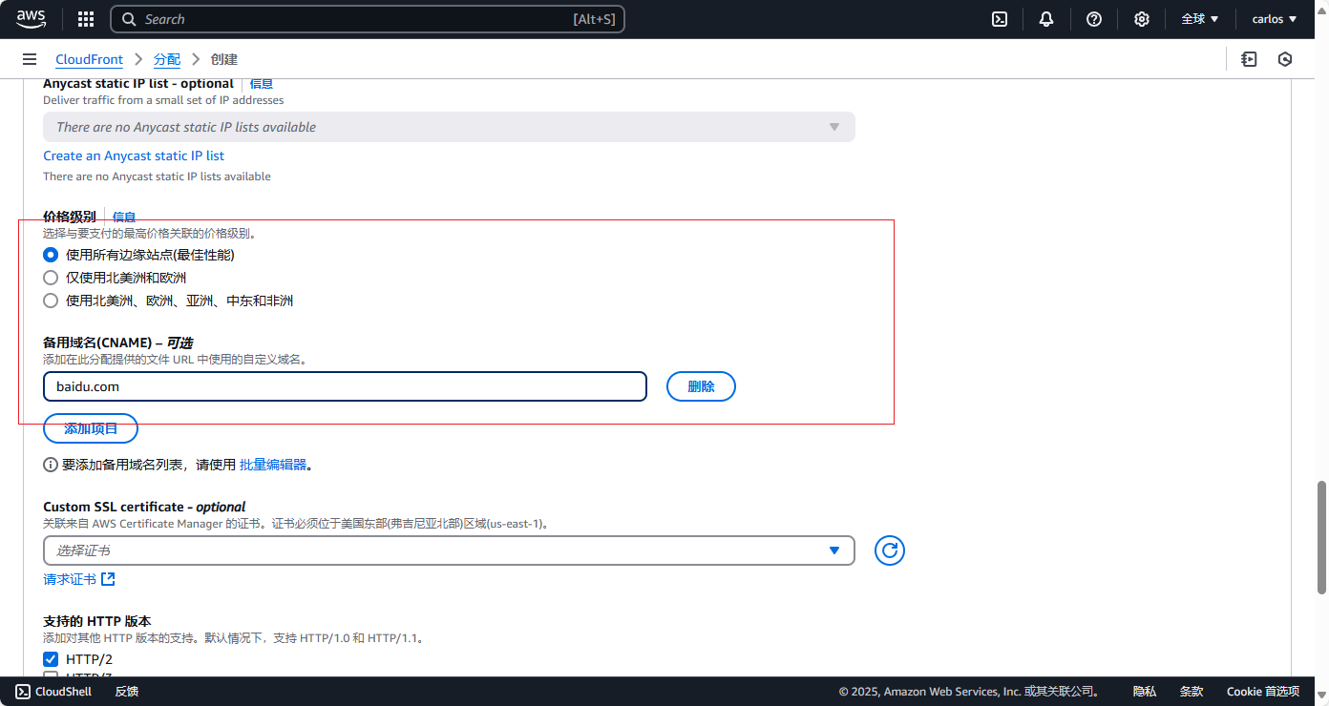This screenshot has width=1329, height=706.
Task: Open the settings gear icon
Action: pyautogui.click(x=1142, y=19)
